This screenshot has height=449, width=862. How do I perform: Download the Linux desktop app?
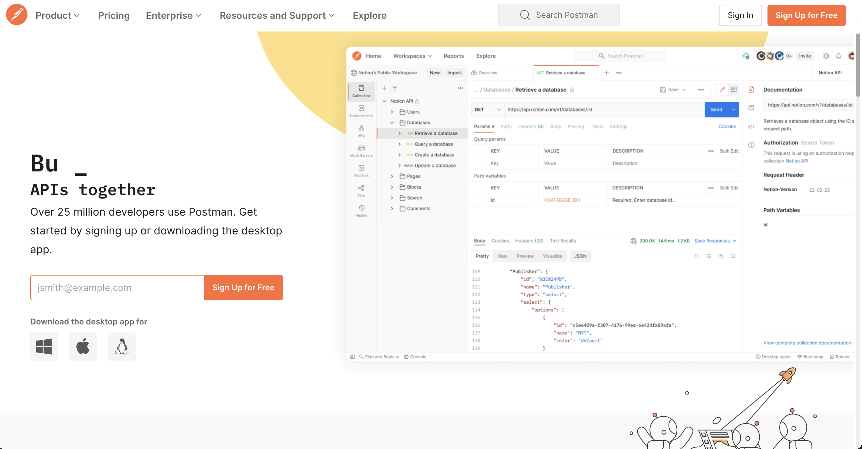[122, 346]
